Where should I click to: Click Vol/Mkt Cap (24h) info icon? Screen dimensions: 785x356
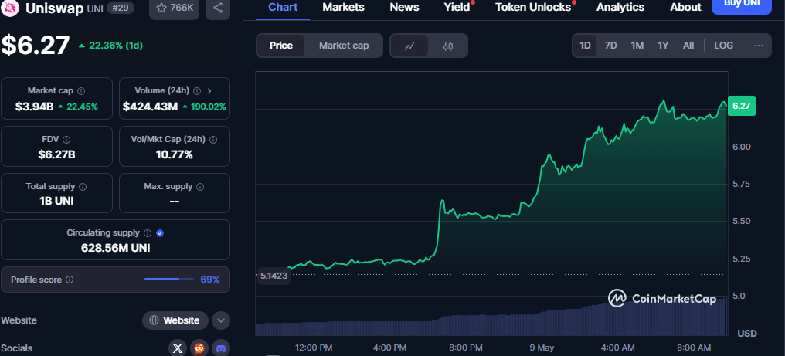pos(212,140)
